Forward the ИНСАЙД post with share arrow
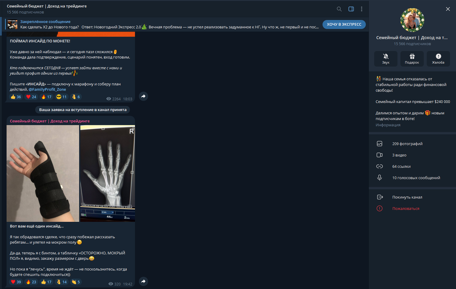The image size is (456, 289). 143,96
